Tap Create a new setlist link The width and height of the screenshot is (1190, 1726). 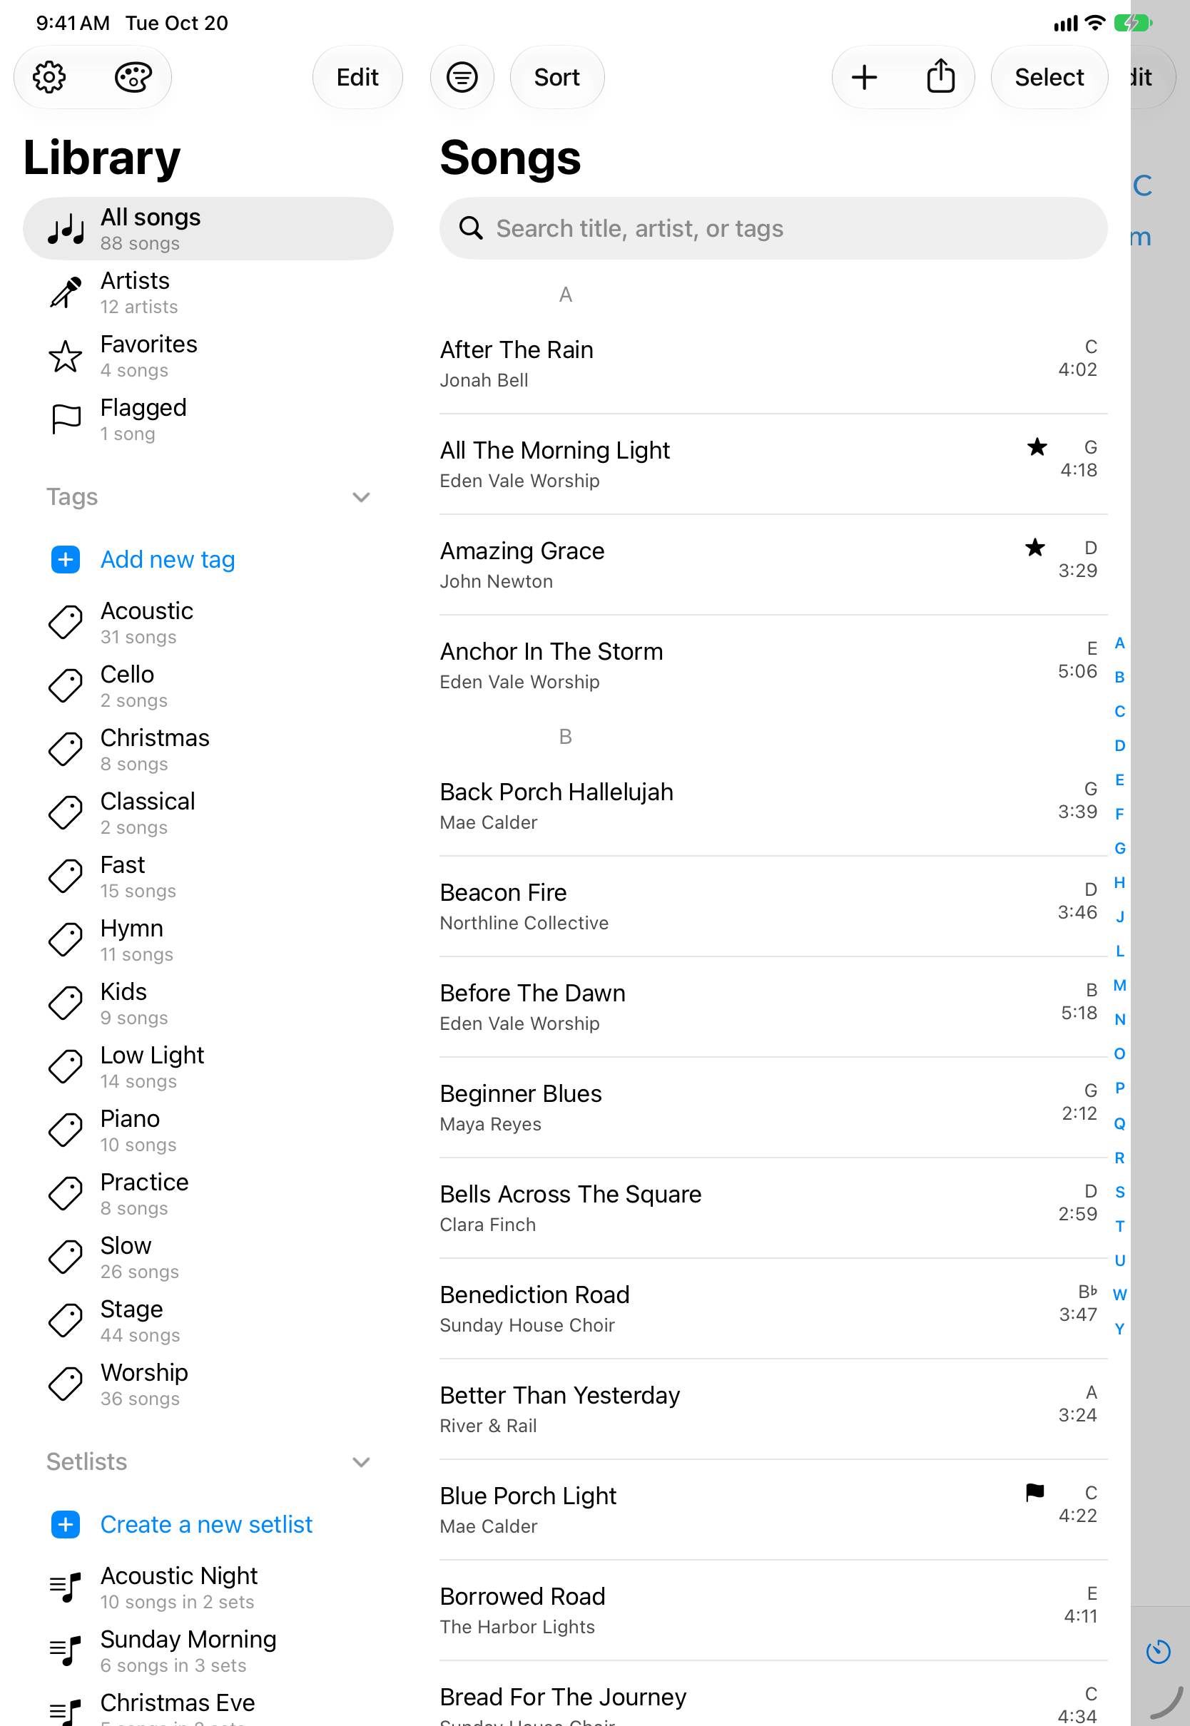206,1524
